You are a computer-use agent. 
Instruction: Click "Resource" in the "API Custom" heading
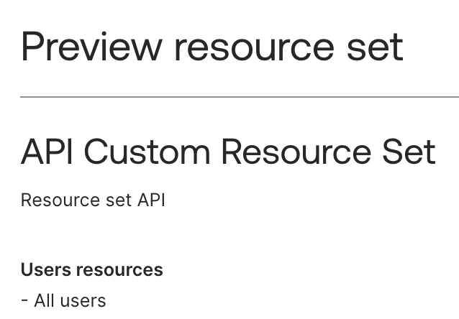[294, 152]
